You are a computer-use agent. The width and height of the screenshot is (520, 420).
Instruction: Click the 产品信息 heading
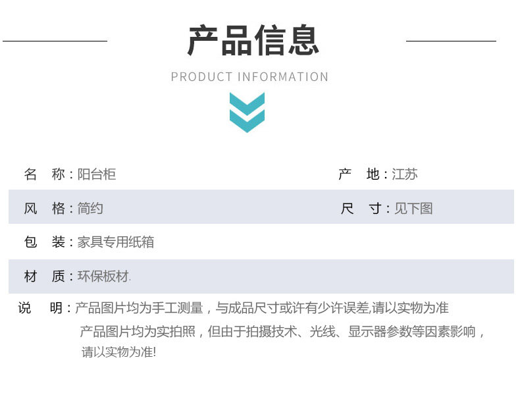pos(253,40)
